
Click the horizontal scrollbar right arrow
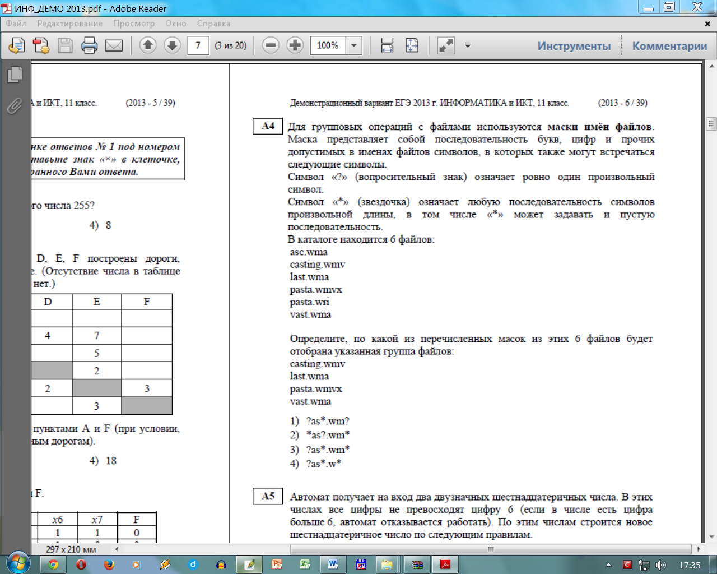click(699, 549)
